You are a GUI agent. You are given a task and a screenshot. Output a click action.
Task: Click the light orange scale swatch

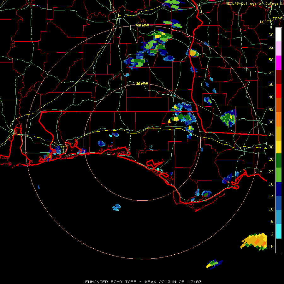pos(279,119)
